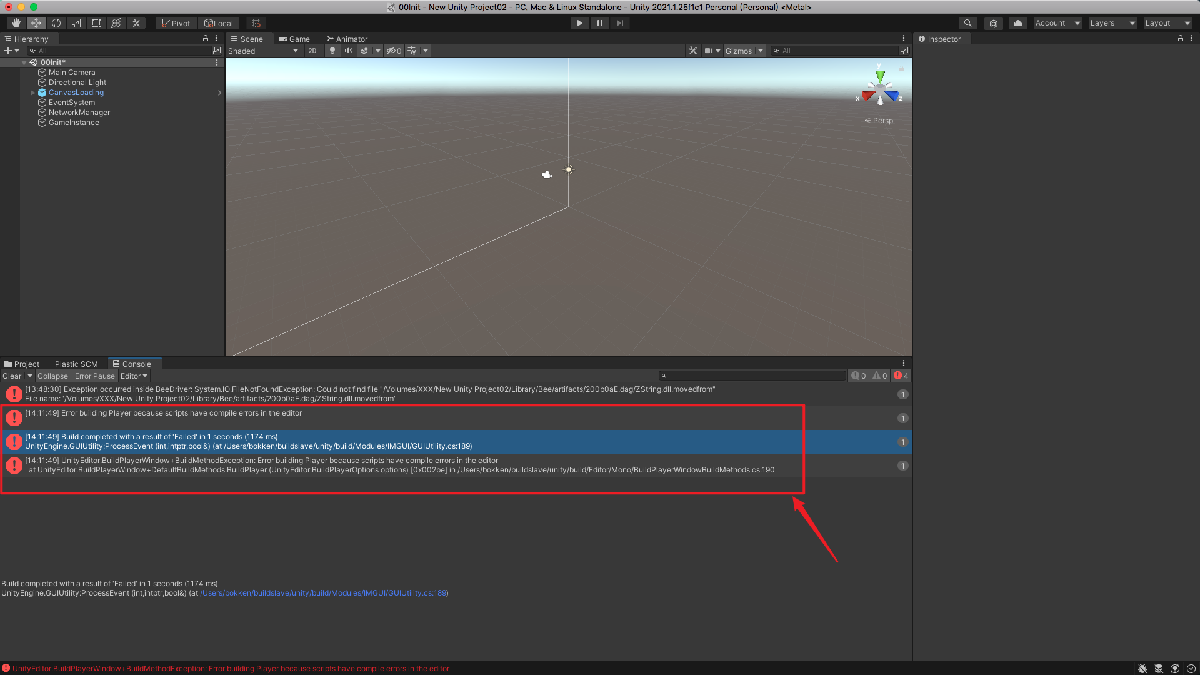Select the Hand tool

coord(16,23)
